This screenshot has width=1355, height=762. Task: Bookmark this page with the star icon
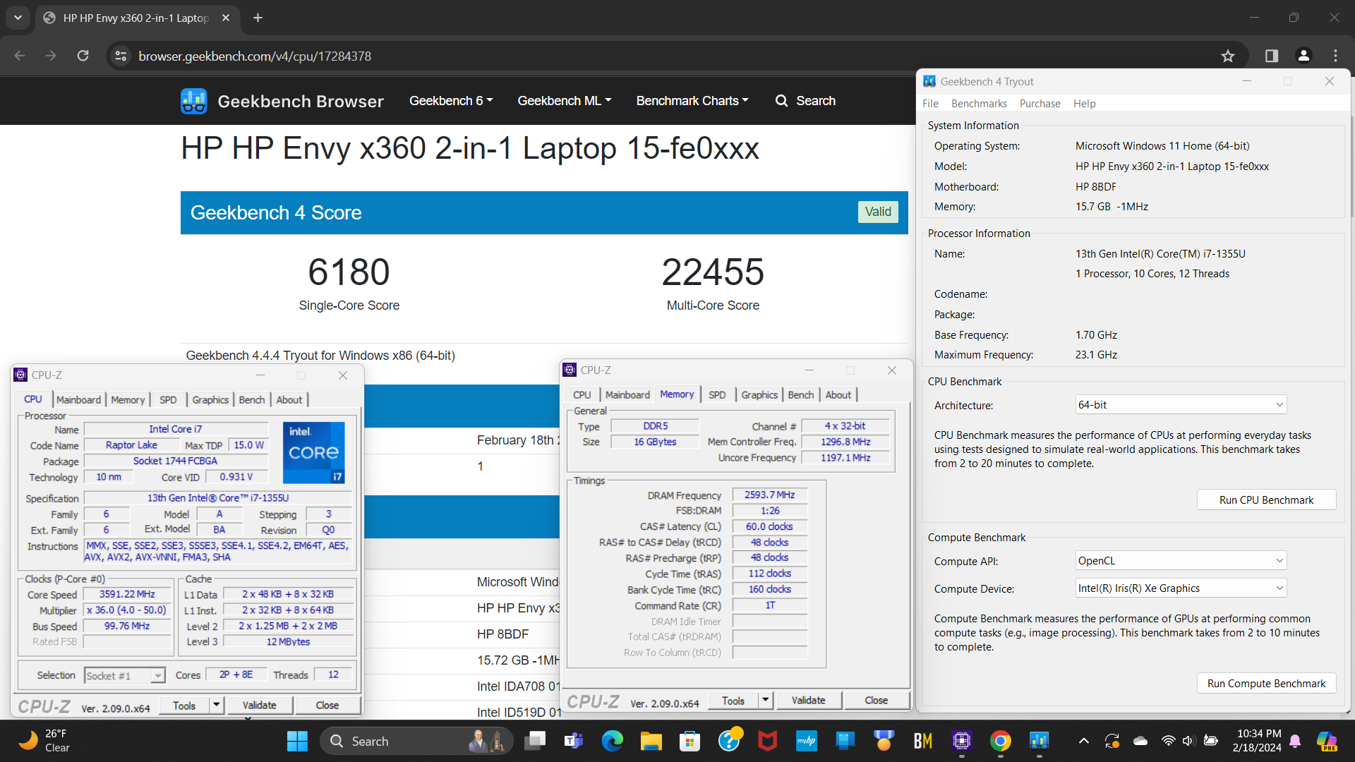click(x=1228, y=56)
